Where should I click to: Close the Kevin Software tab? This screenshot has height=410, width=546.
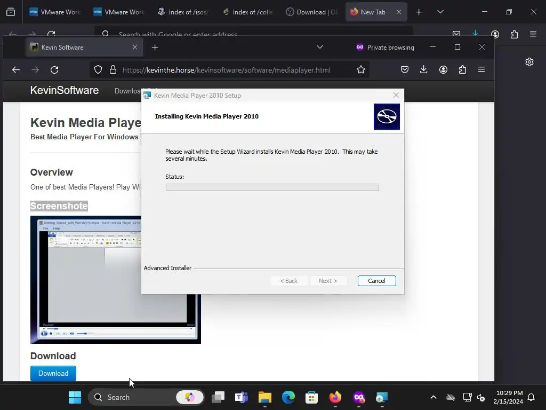pos(135,47)
